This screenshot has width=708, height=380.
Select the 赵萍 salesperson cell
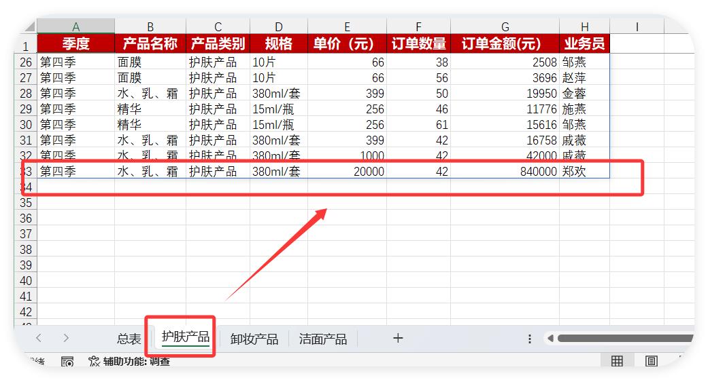pyautogui.click(x=585, y=78)
